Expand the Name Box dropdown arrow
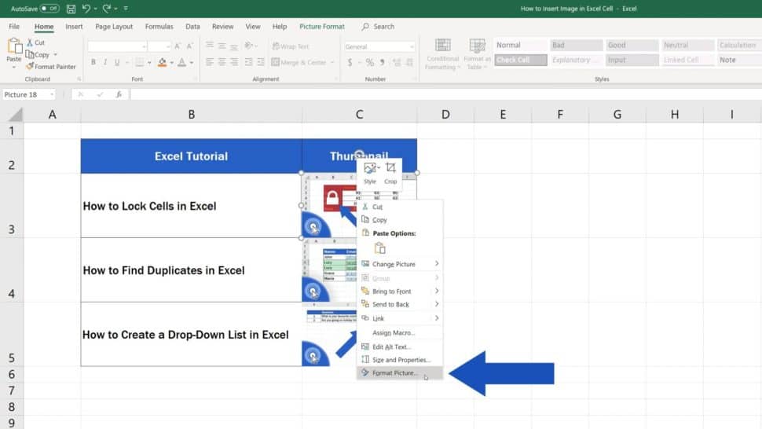The height and width of the screenshot is (429, 762). (x=52, y=94)
